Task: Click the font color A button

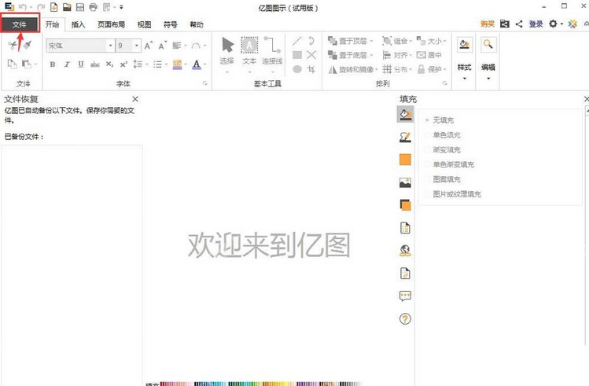Action: tap(197, 64)
